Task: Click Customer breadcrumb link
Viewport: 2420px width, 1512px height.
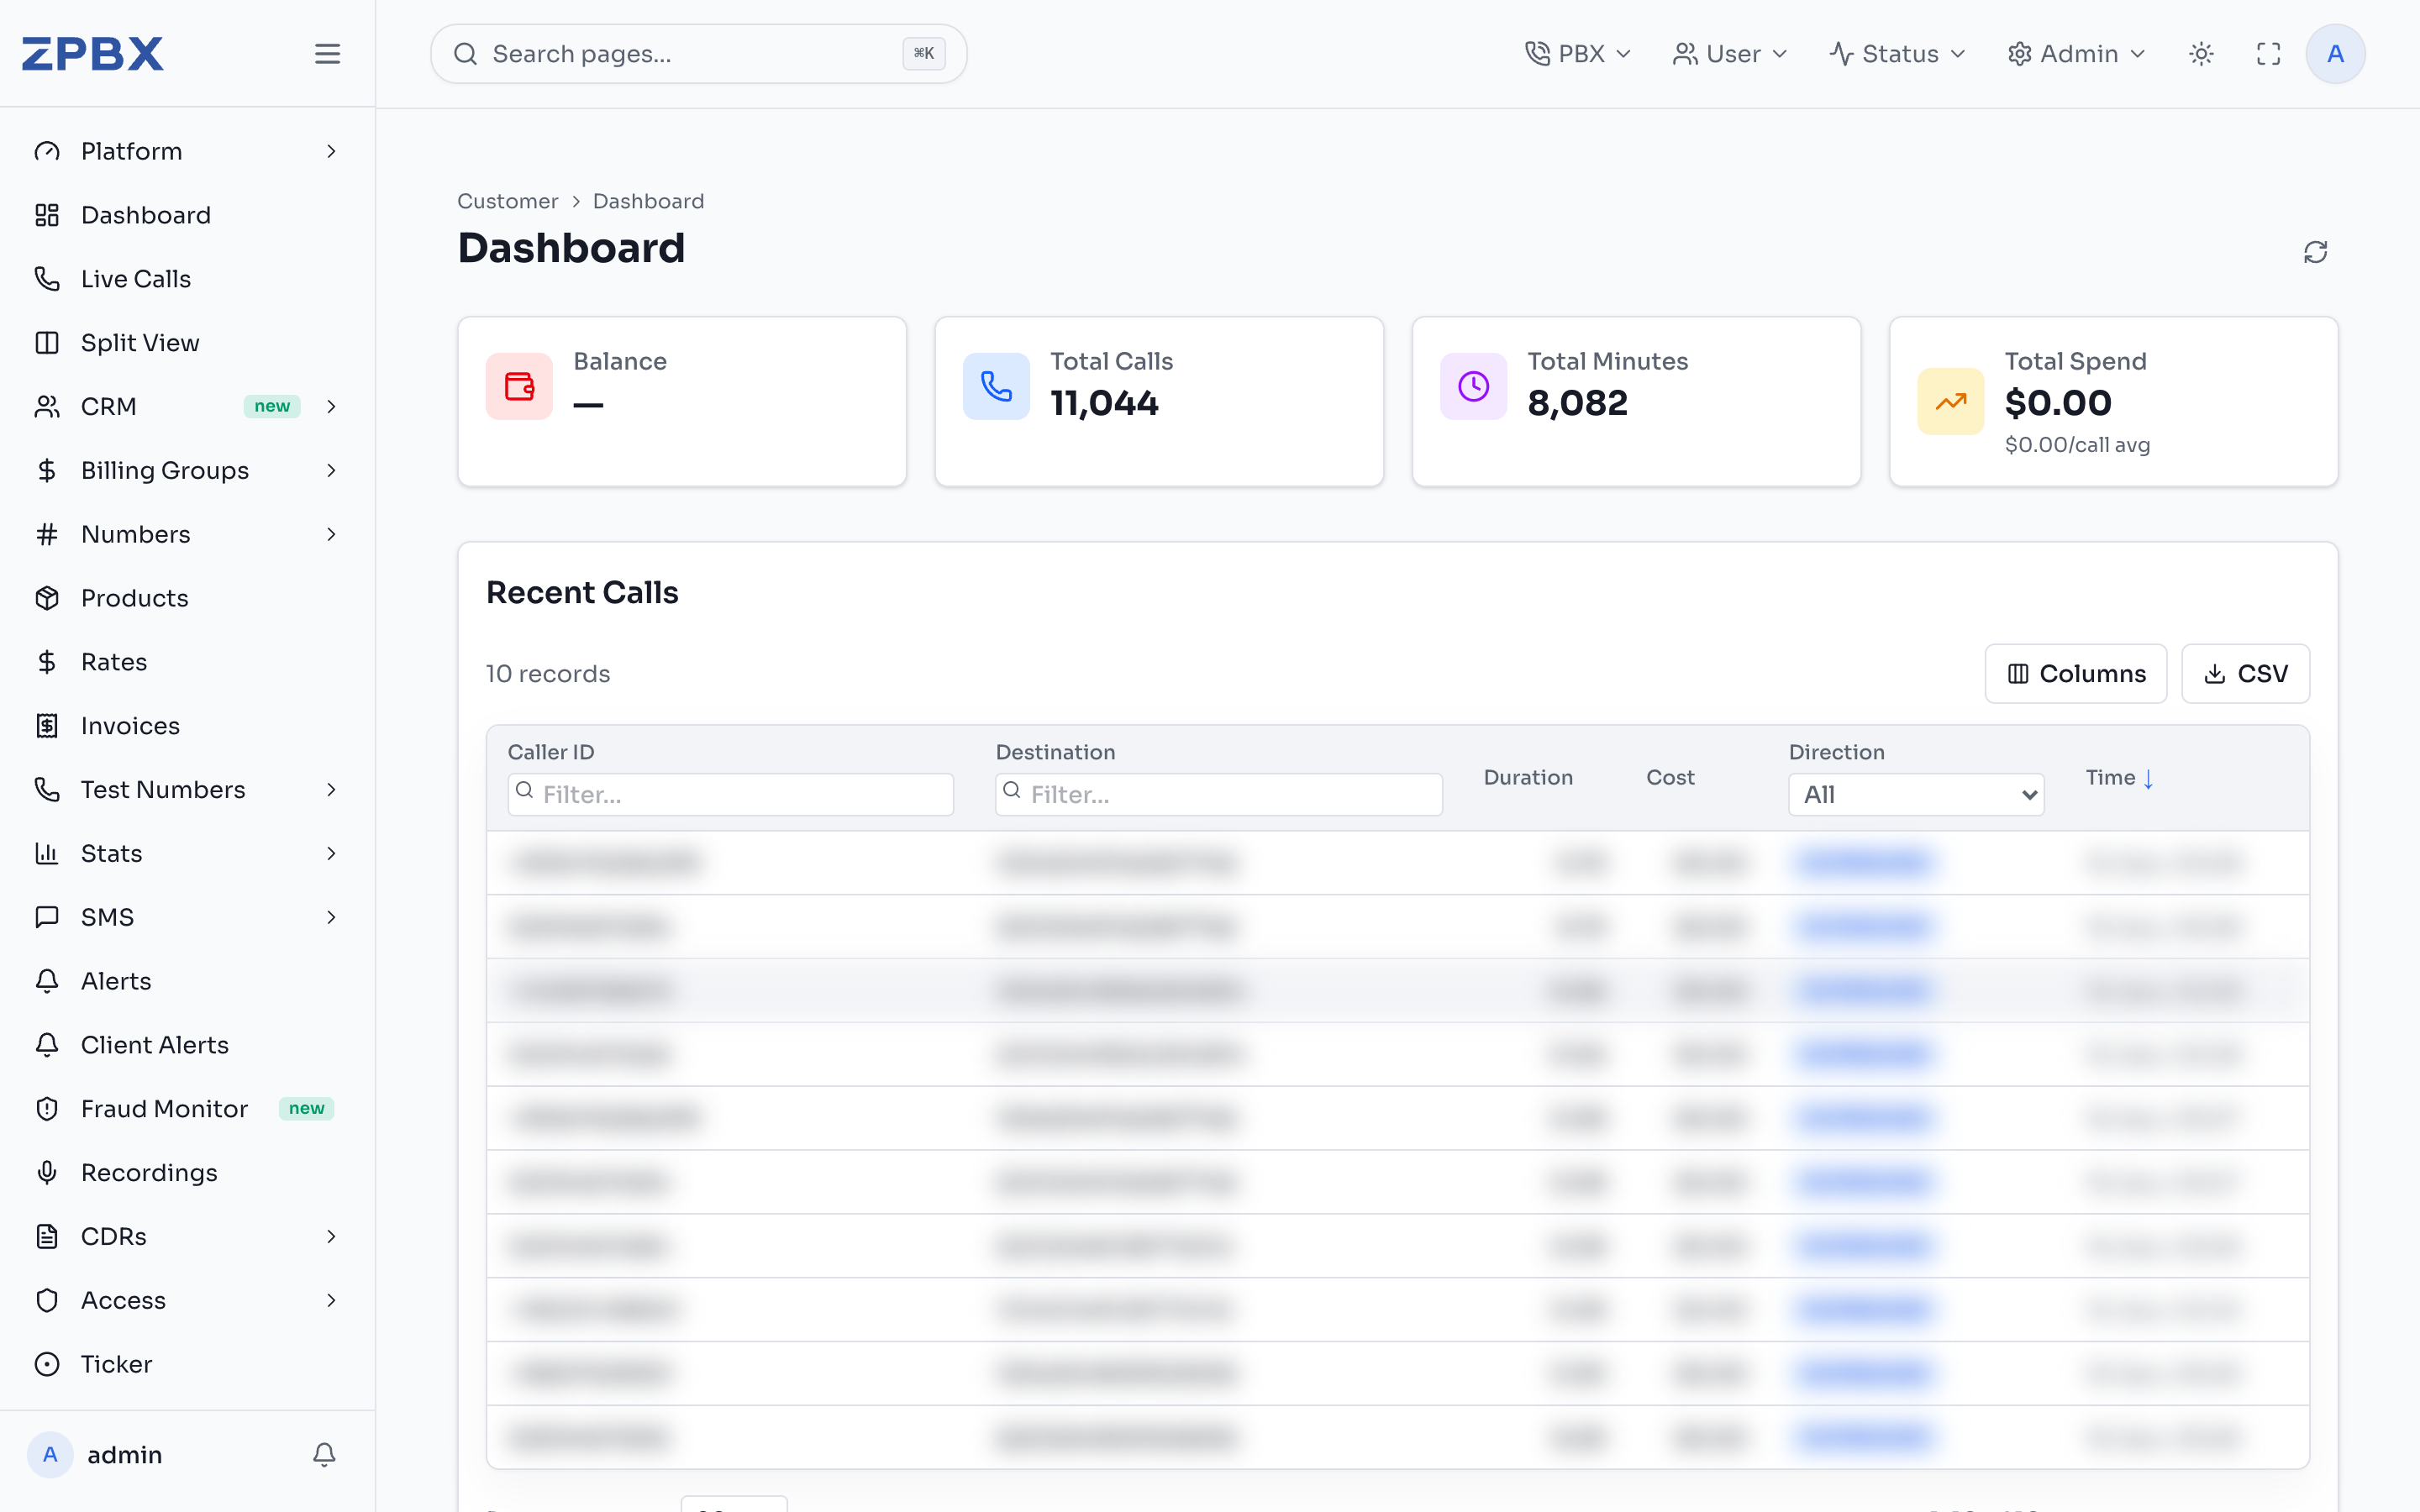Action: click(507, 201)
